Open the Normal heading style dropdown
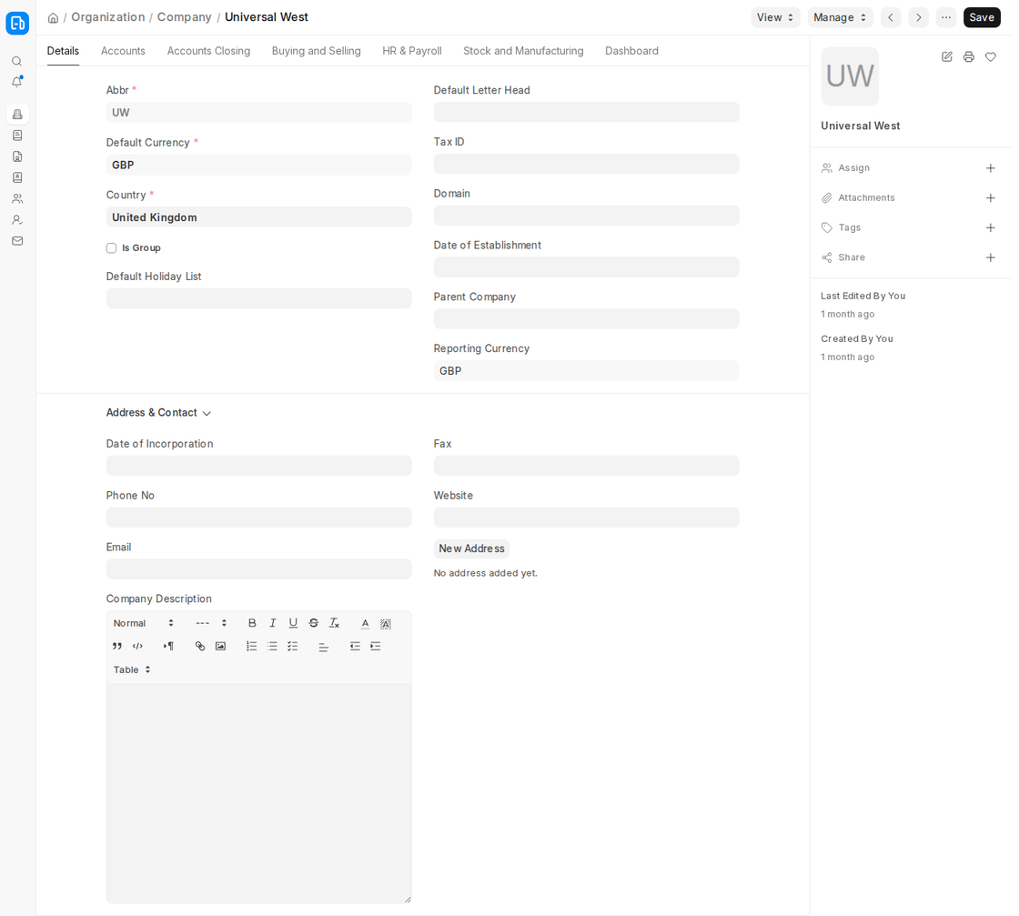Screen dimensions: 1019x916 pyautogui.click(x=144, y=623)
